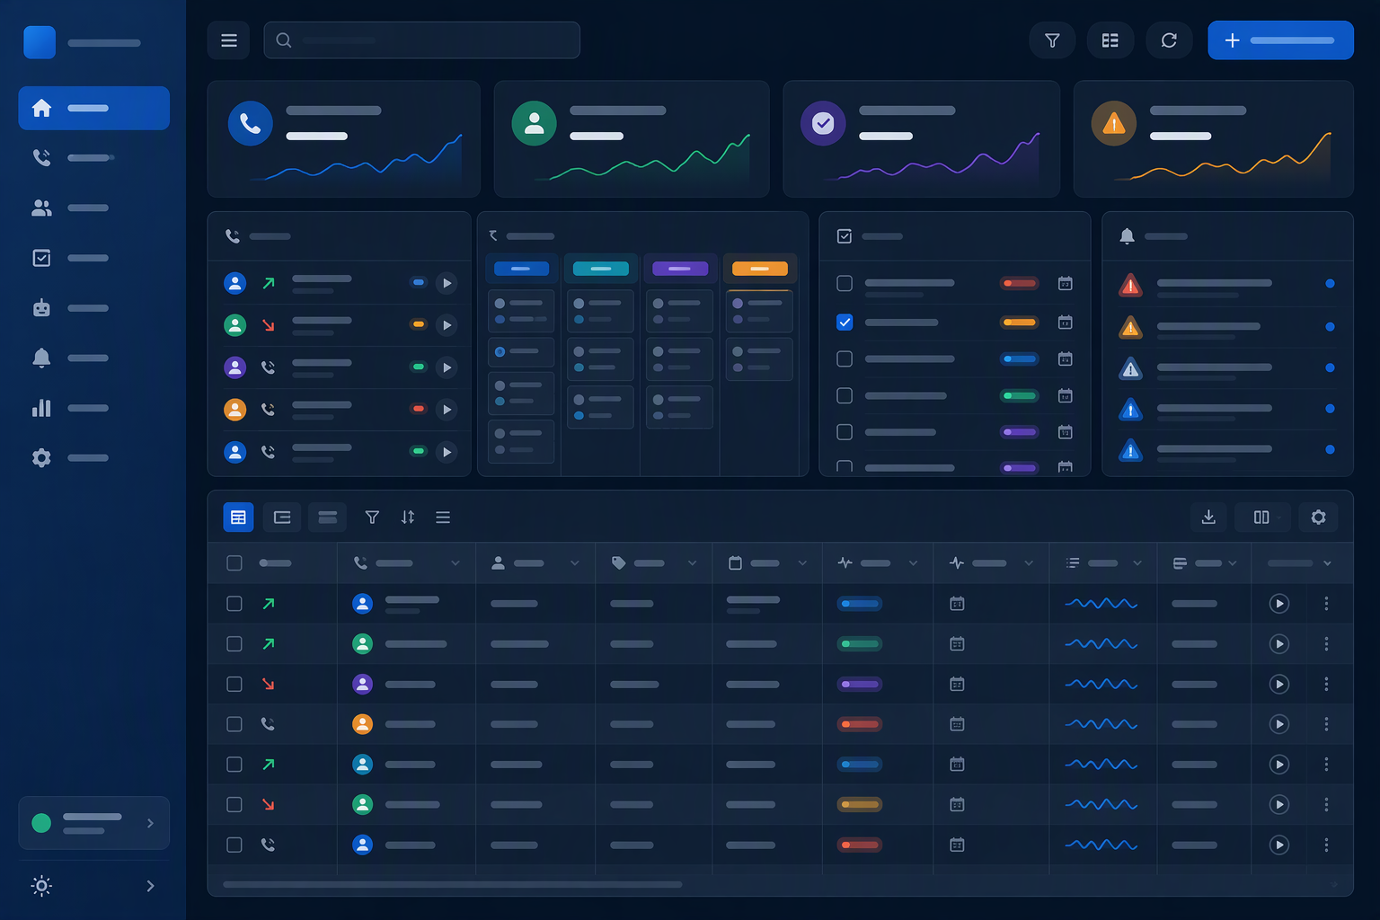The width and height of the screenshot is (1380, 920).
Task: Select the table row with the orange avatar
Action: pyautogui.click(x=234, y=724)
